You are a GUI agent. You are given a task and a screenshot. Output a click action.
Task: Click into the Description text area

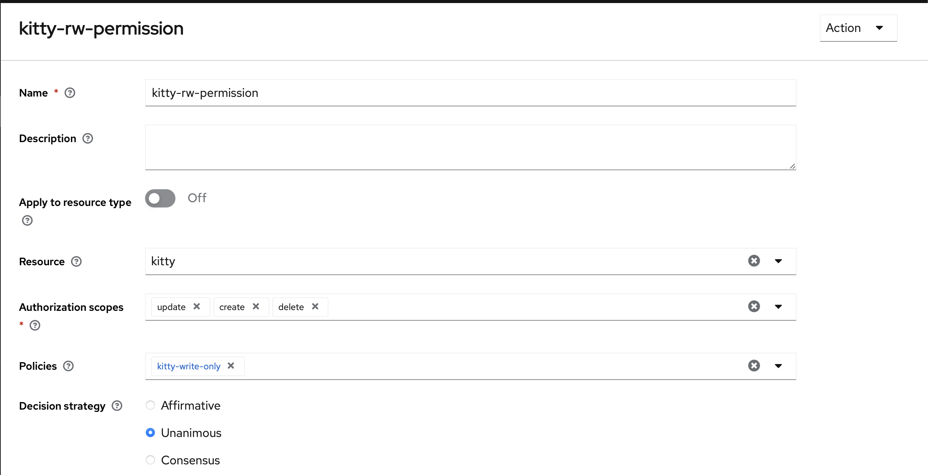(x=470, y=147)
